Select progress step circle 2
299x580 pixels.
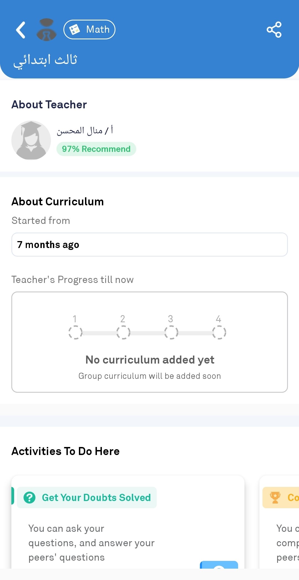point(123,332)
